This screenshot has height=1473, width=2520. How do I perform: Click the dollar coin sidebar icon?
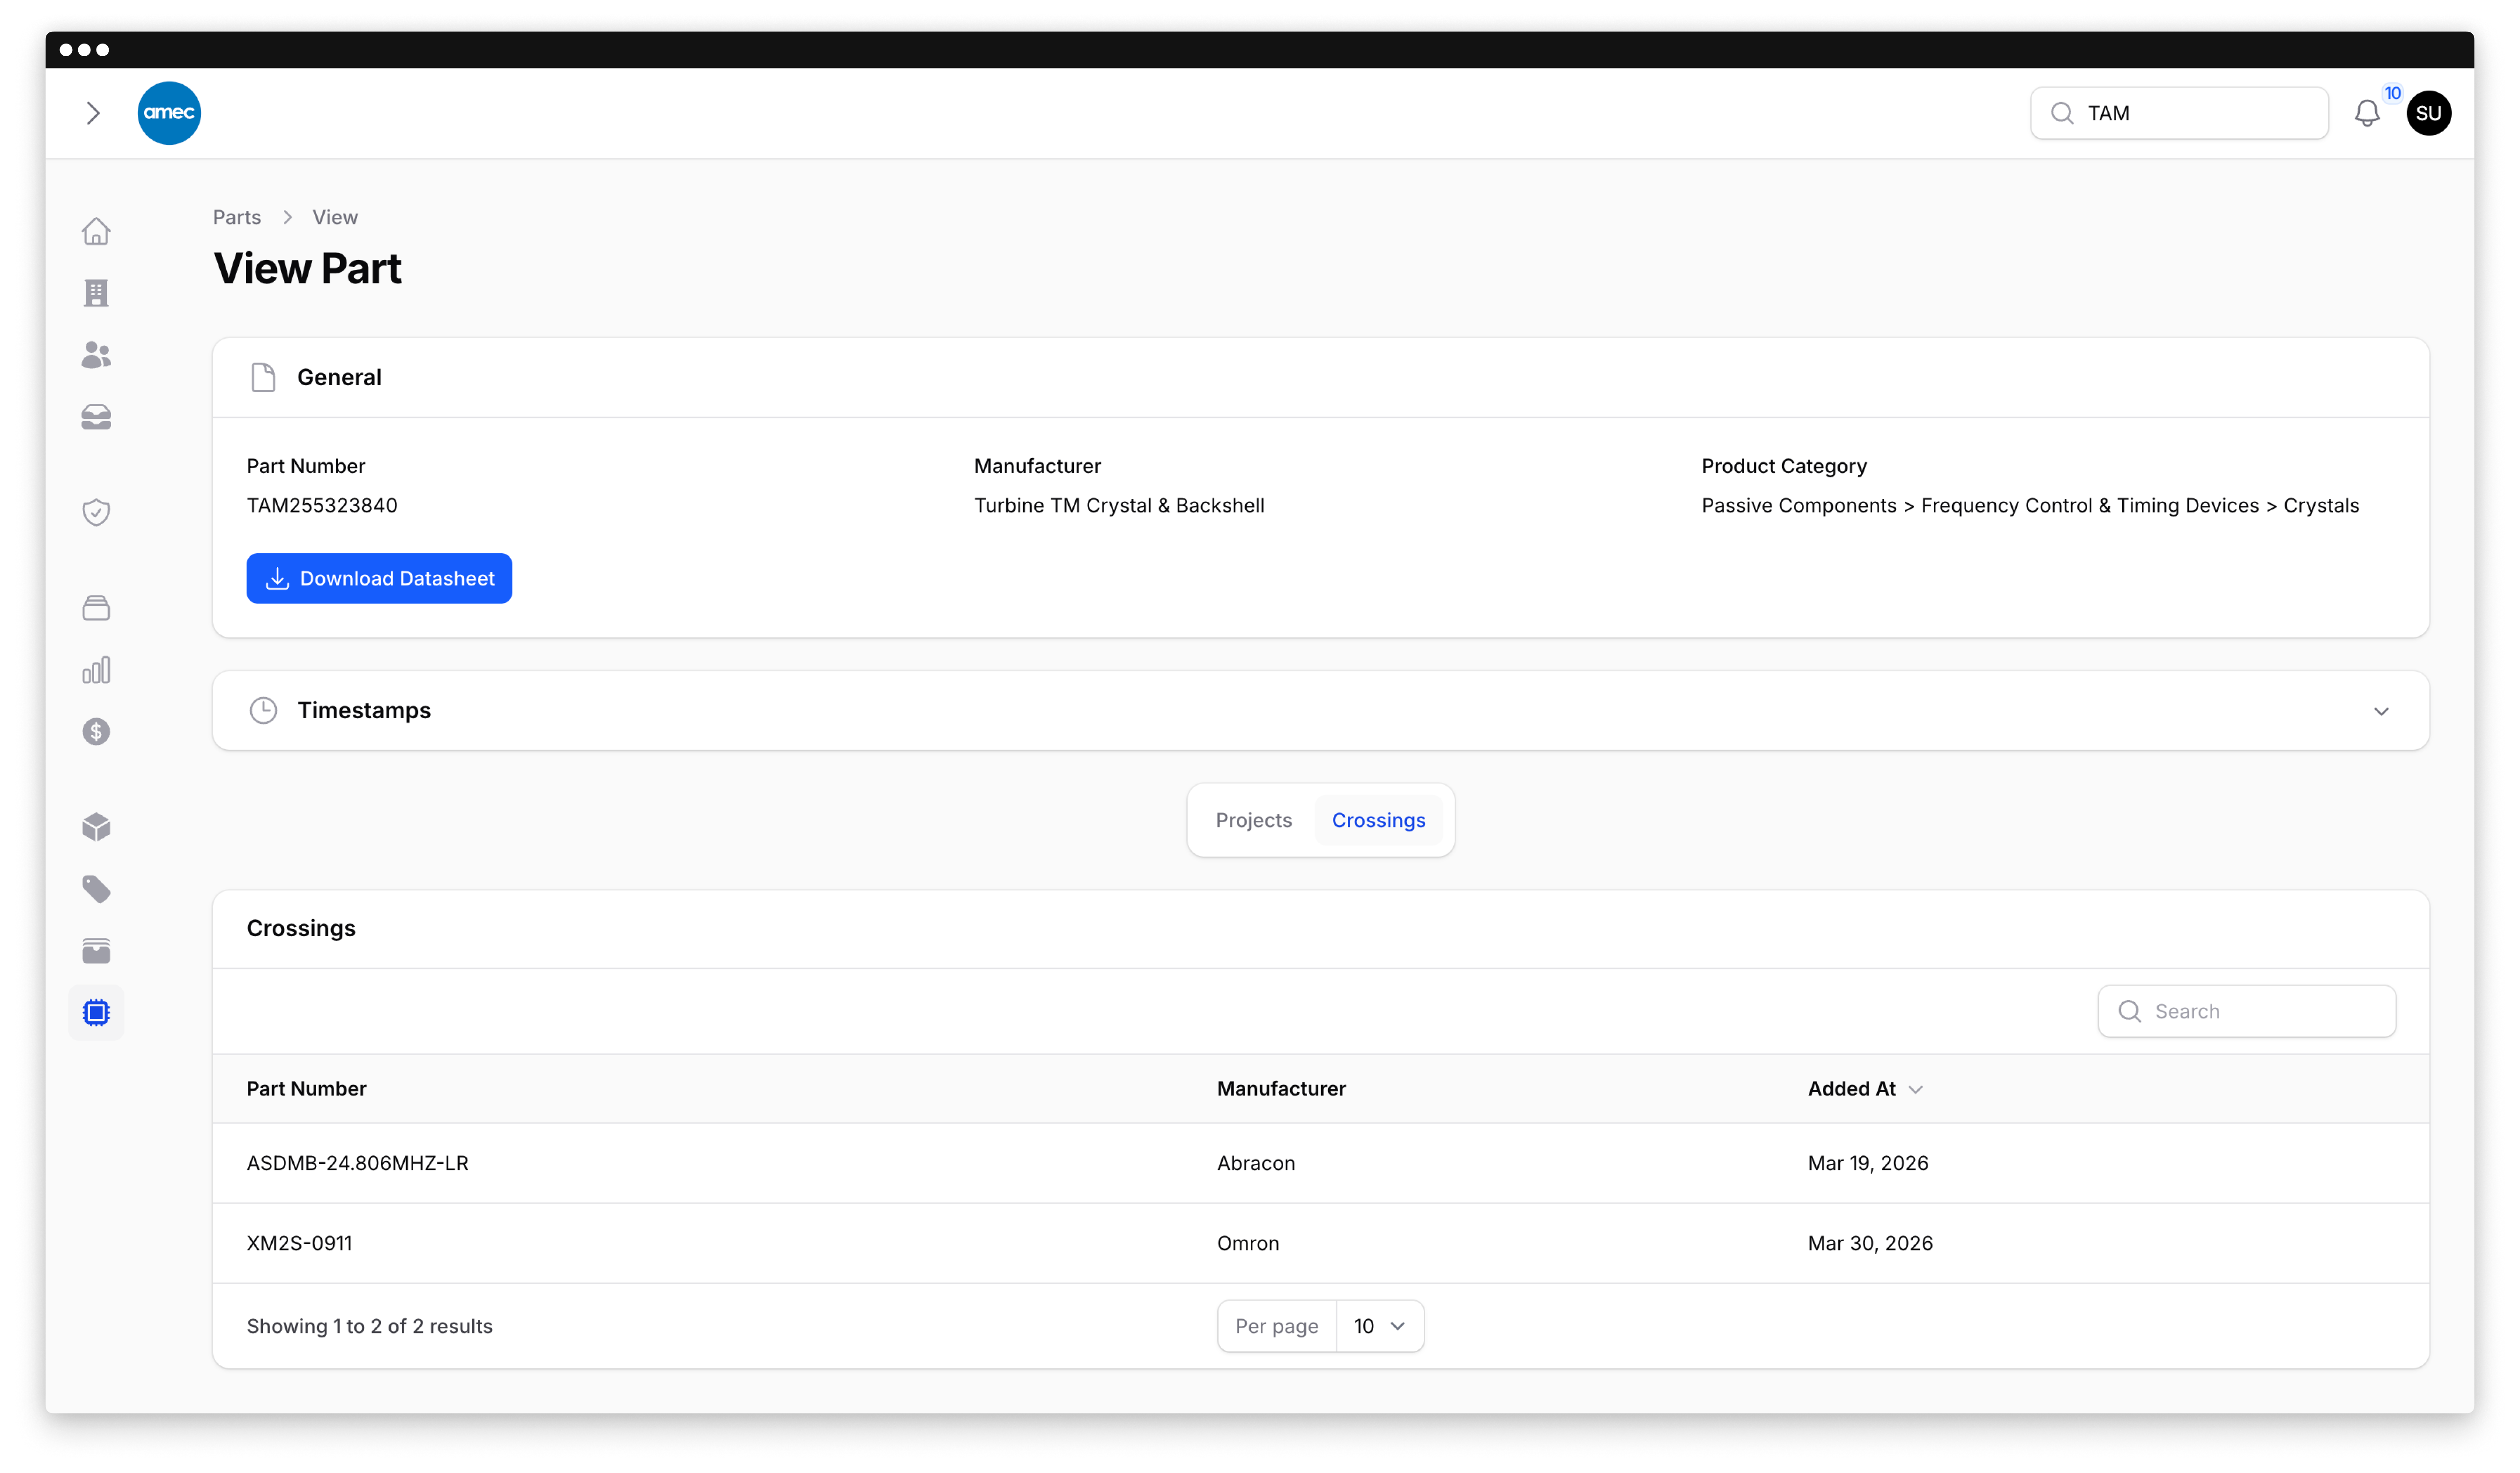click(x=96, y=732)
